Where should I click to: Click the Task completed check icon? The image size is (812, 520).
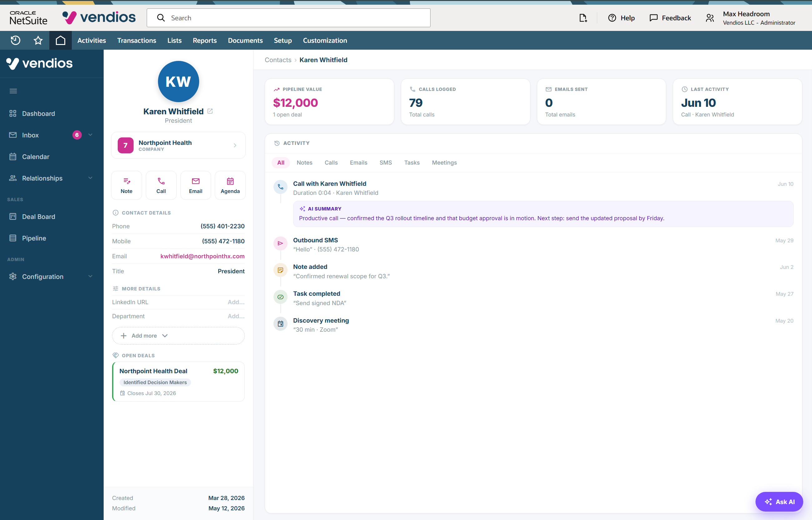pos(280,297)
